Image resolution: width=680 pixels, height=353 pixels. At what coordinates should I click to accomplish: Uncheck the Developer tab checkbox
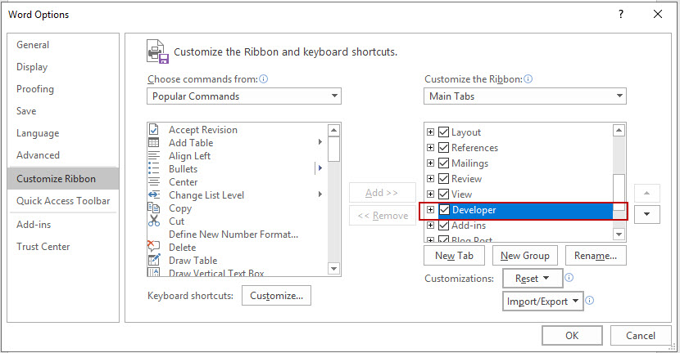(444, 210)
